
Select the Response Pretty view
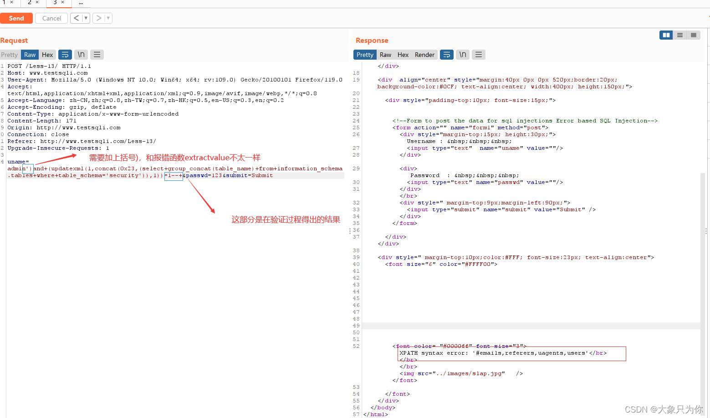click(365, 55)
